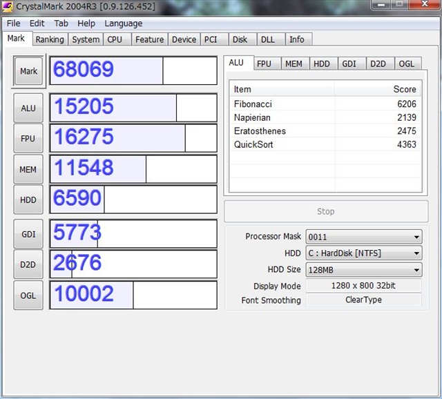
Task: Switch to the CPU tab
Action: pos(117,39)
